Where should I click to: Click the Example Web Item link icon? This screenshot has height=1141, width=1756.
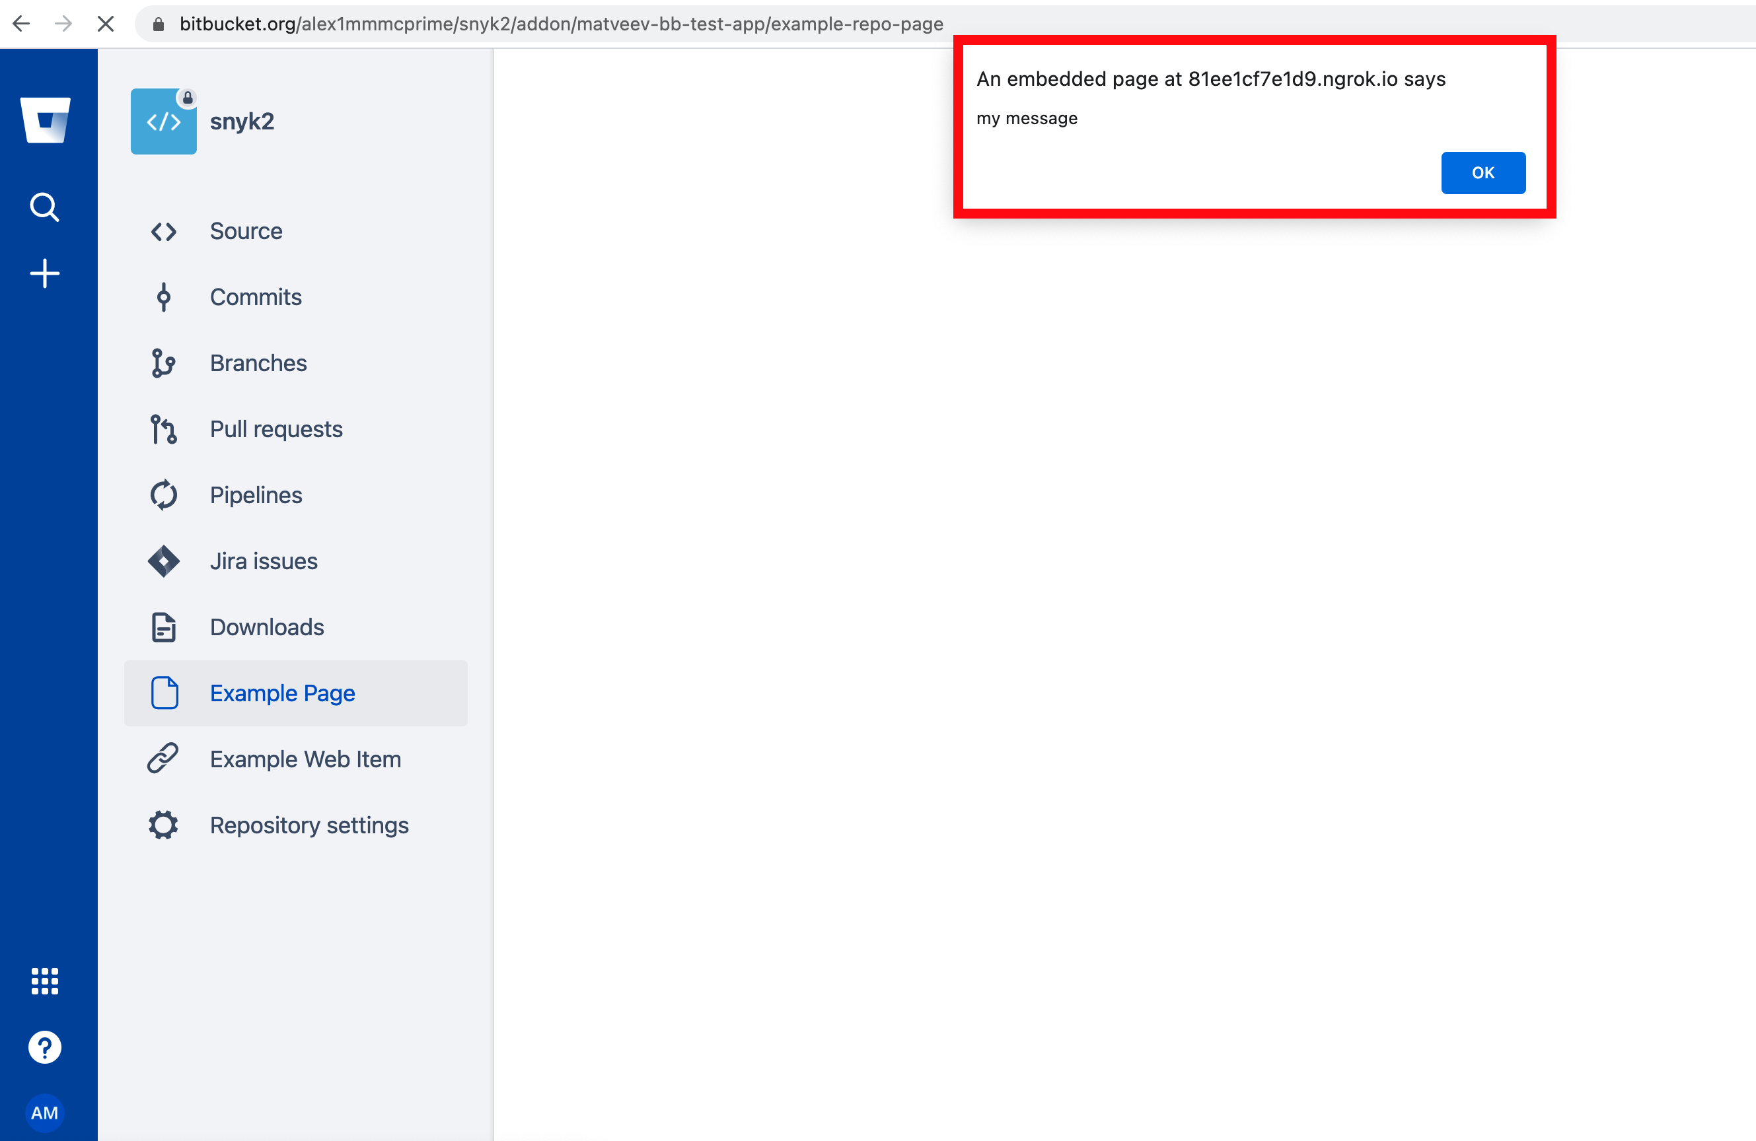(x=163, y=759)
